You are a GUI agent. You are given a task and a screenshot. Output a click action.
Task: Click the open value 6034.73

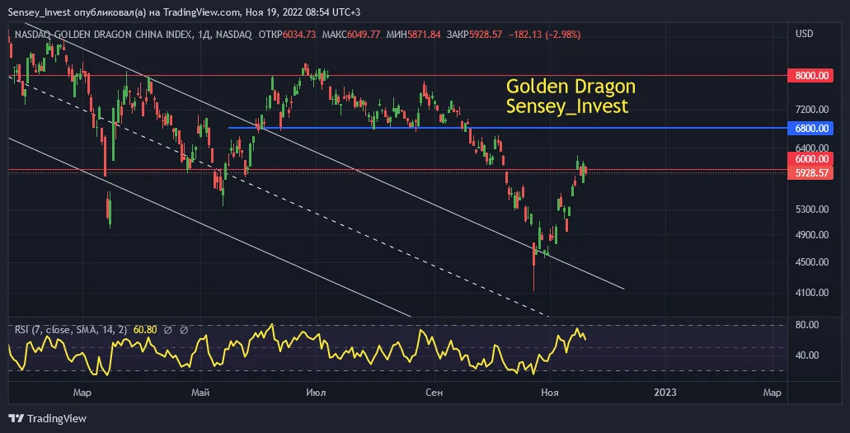[299, 34]
